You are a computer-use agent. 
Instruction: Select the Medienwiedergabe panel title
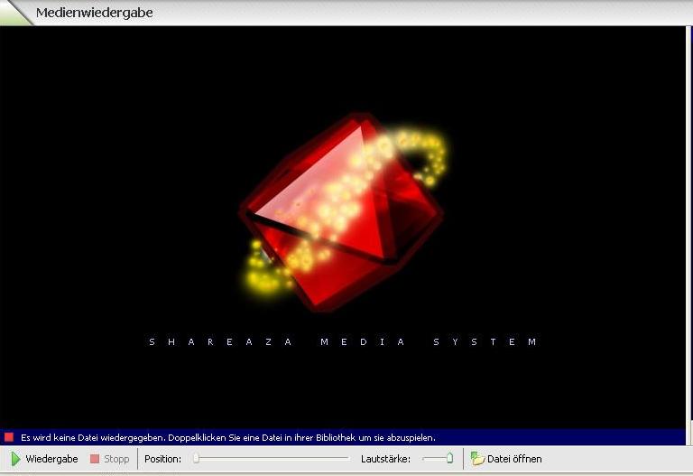click(x=94, y=13)
